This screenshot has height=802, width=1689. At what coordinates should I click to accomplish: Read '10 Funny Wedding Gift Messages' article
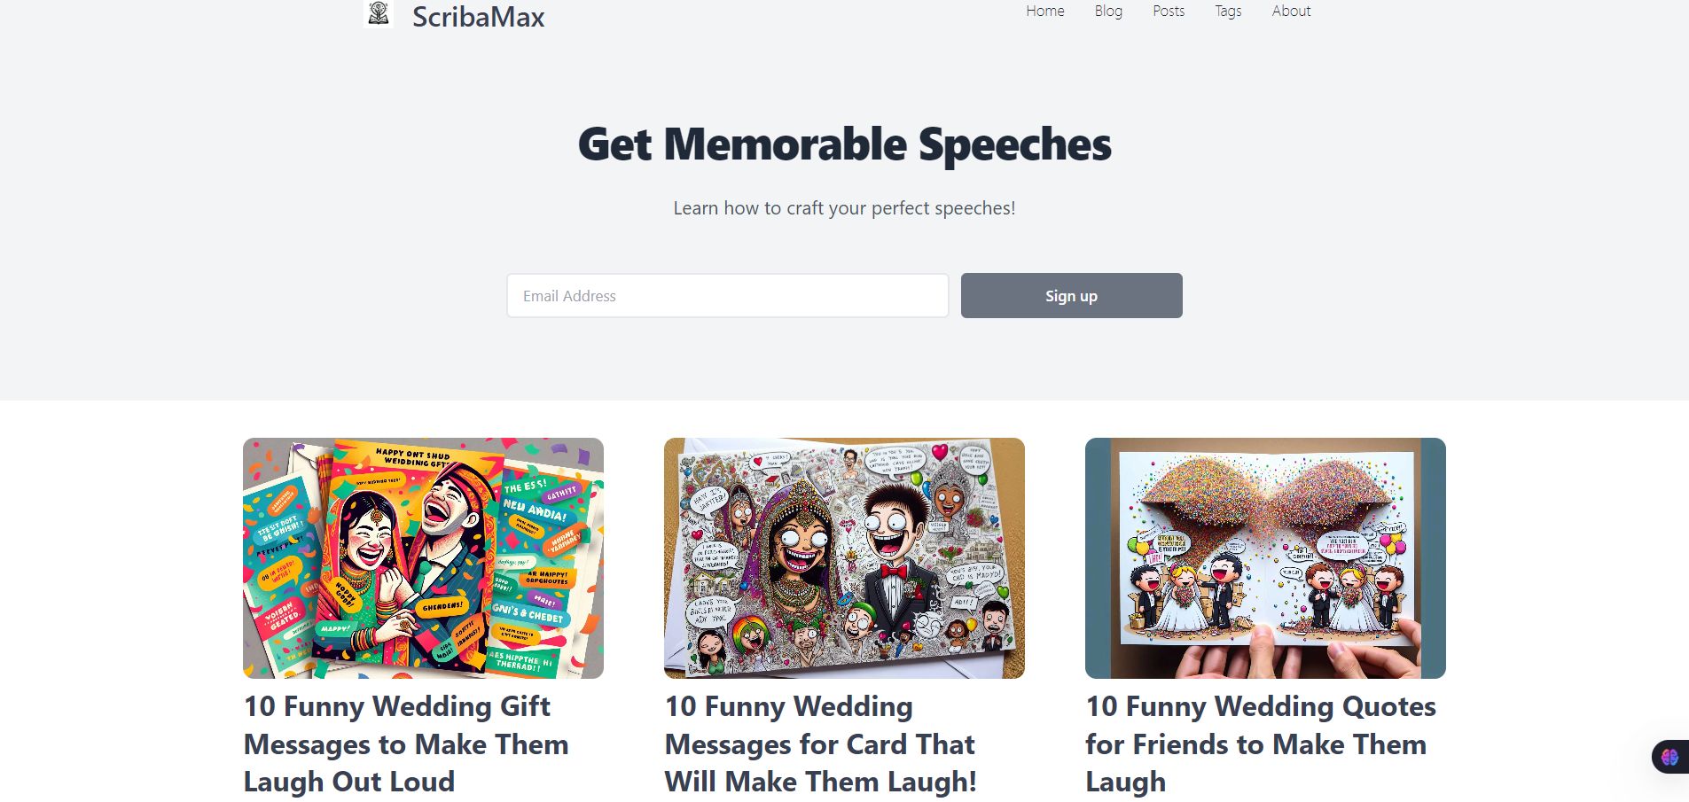click(x=406, y=744)
